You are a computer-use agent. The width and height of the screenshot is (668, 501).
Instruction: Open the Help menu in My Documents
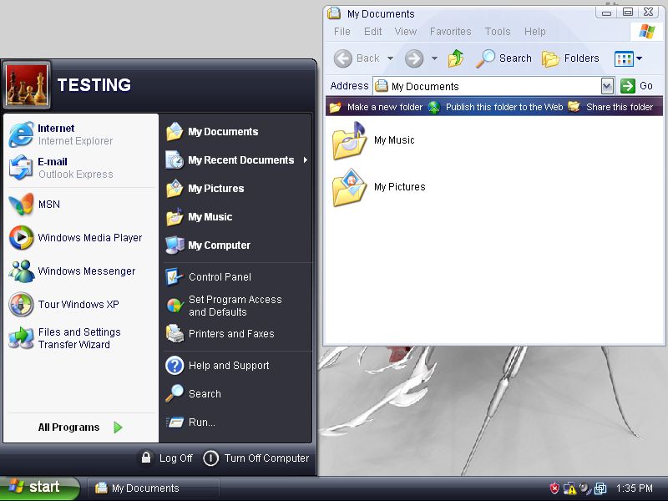(x=534, y=32)
